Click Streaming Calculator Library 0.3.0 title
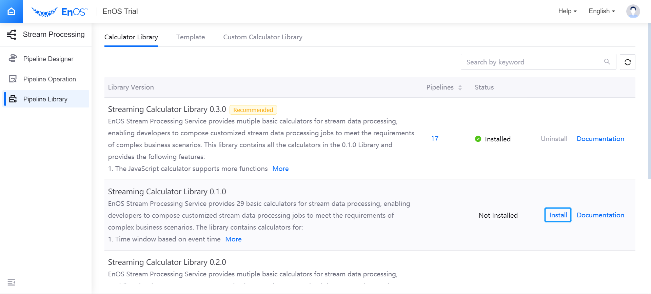Image resolution: width=651 pixels, height=294 pixels. tap(167, 109)
